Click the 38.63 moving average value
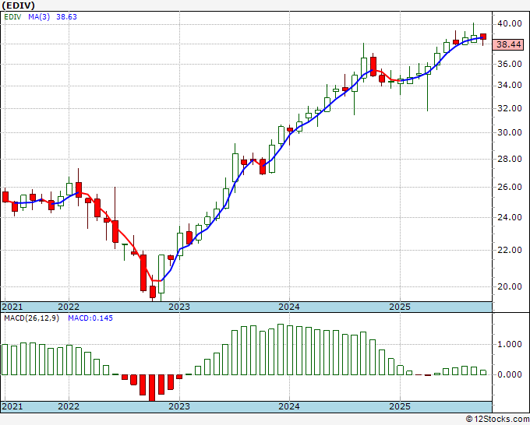The width and height of the screenshot is (530, 425). (66, 16)
